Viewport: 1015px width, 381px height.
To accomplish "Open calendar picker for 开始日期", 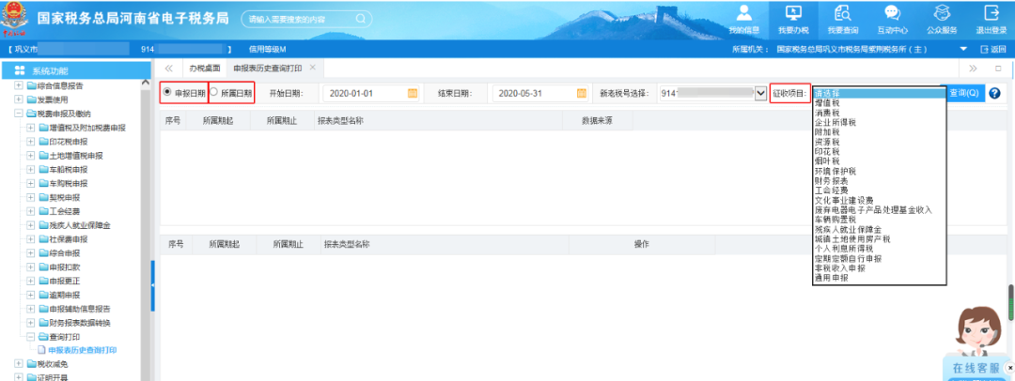I will [x=412, y=93].
